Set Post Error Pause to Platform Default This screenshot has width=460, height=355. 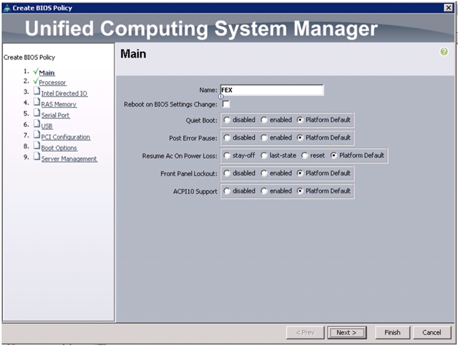pos(300,138)
